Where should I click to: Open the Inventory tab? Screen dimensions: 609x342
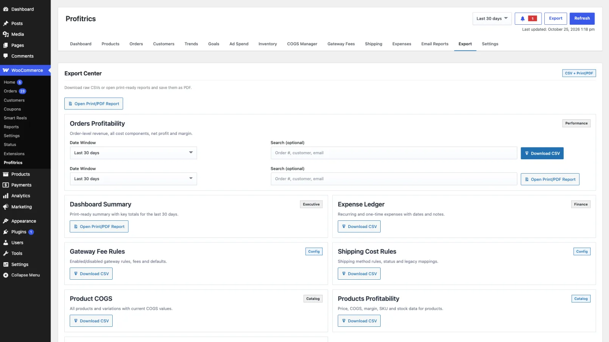coord(268,44)
